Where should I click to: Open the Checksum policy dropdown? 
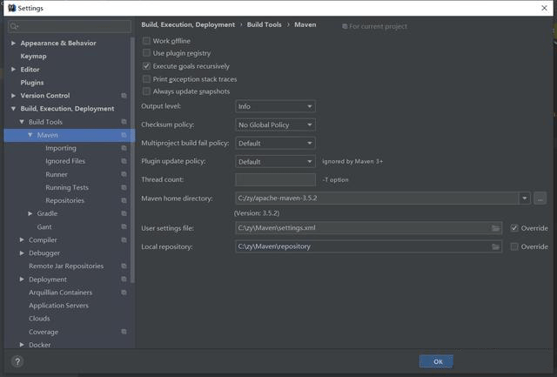(275, 125)
